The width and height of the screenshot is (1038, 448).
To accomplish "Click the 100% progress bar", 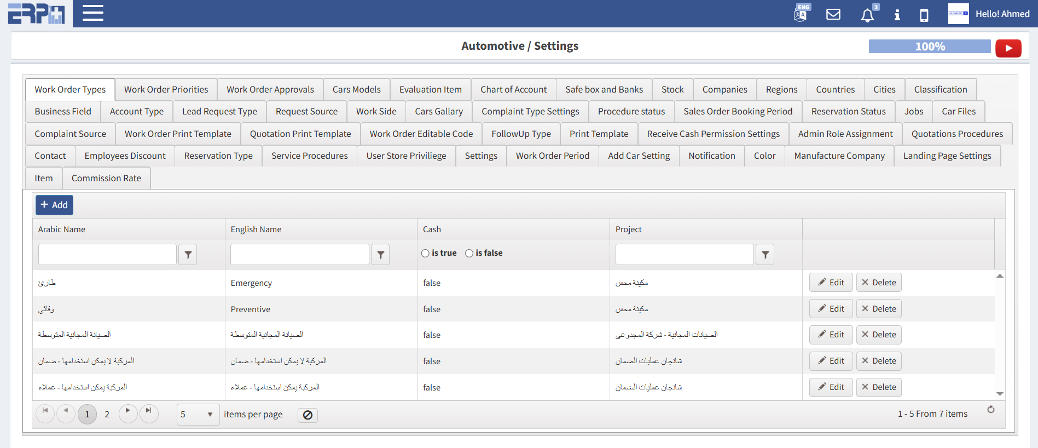I will point(929,47).
